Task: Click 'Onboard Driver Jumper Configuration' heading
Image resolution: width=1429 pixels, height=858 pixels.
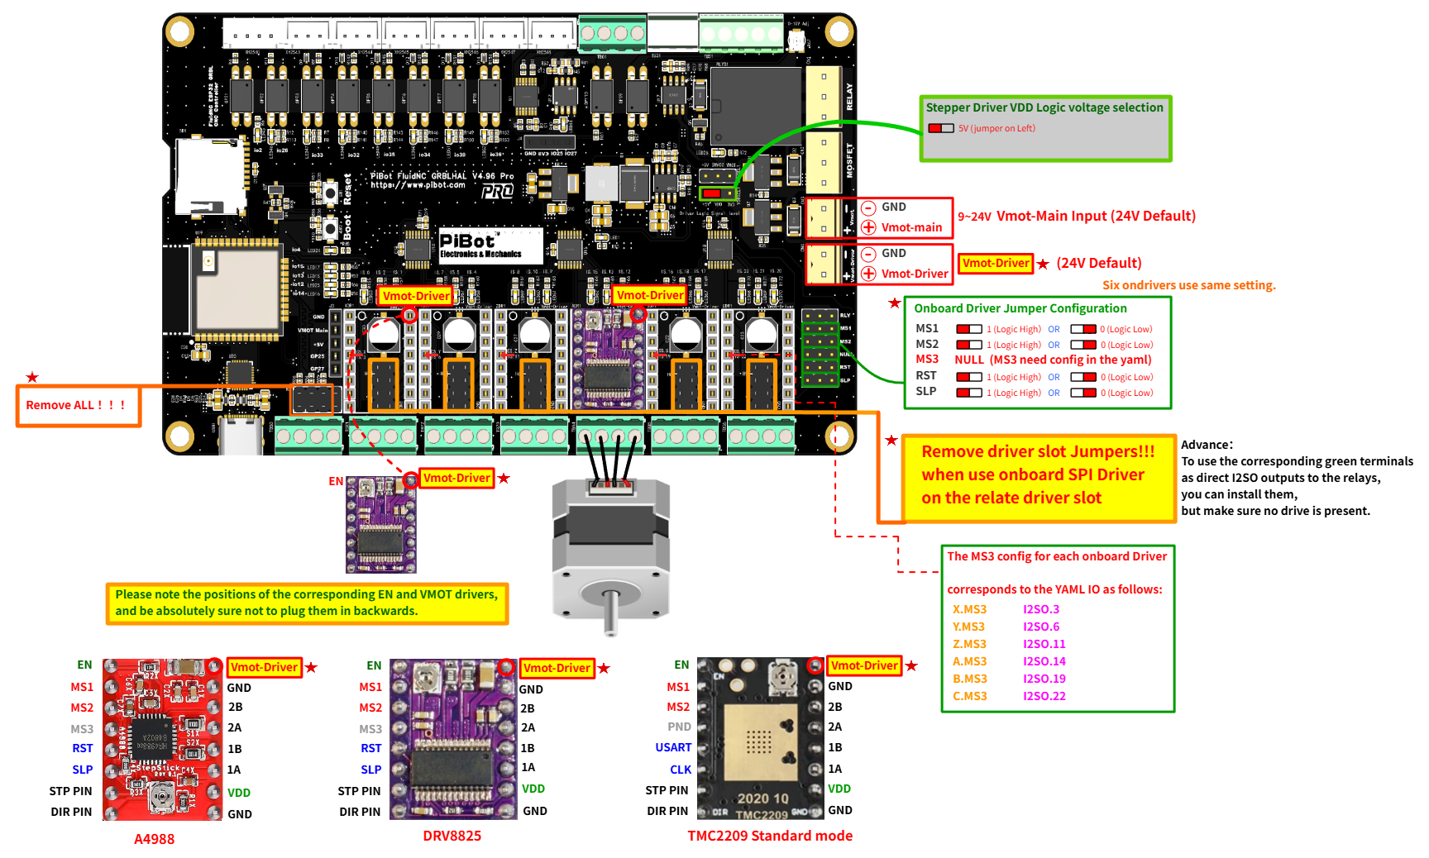Action: pos(1020,308)
